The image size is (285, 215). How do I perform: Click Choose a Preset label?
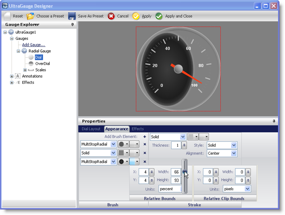[x=50, y=16]
